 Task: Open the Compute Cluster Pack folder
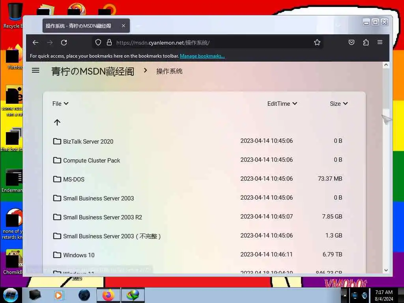[92, 161]
